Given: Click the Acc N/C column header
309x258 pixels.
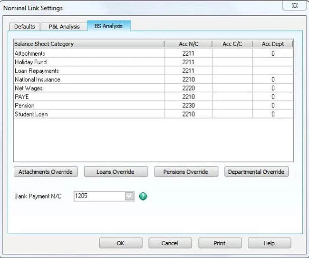Looking at the screenshot, I should pos(188,44).
